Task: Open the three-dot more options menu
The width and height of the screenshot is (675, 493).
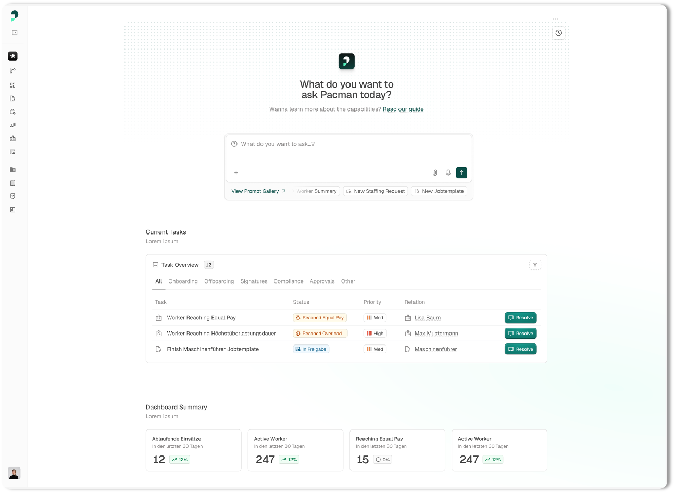Action: (x=556, y=19)
